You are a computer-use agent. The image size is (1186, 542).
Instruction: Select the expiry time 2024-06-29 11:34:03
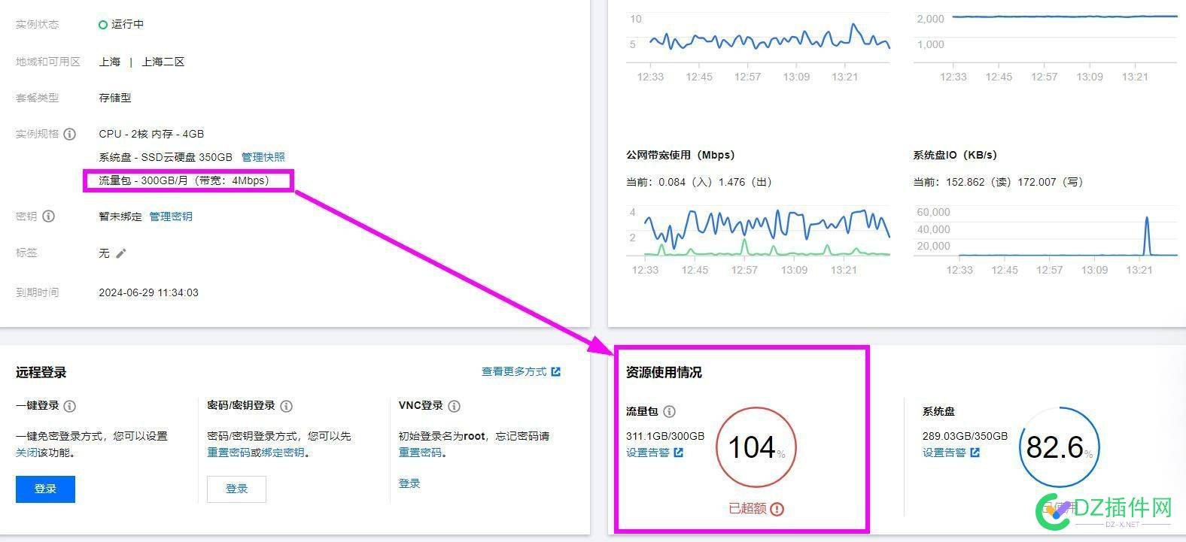point(148,292)
